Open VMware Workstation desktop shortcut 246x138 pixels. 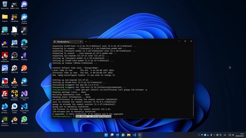click(15, 95)
